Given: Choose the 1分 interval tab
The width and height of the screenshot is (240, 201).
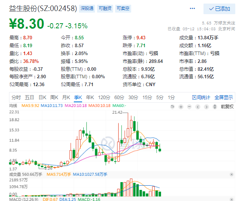Looking at the screenshot, I should pyautogui.click(x=171, y=98).
